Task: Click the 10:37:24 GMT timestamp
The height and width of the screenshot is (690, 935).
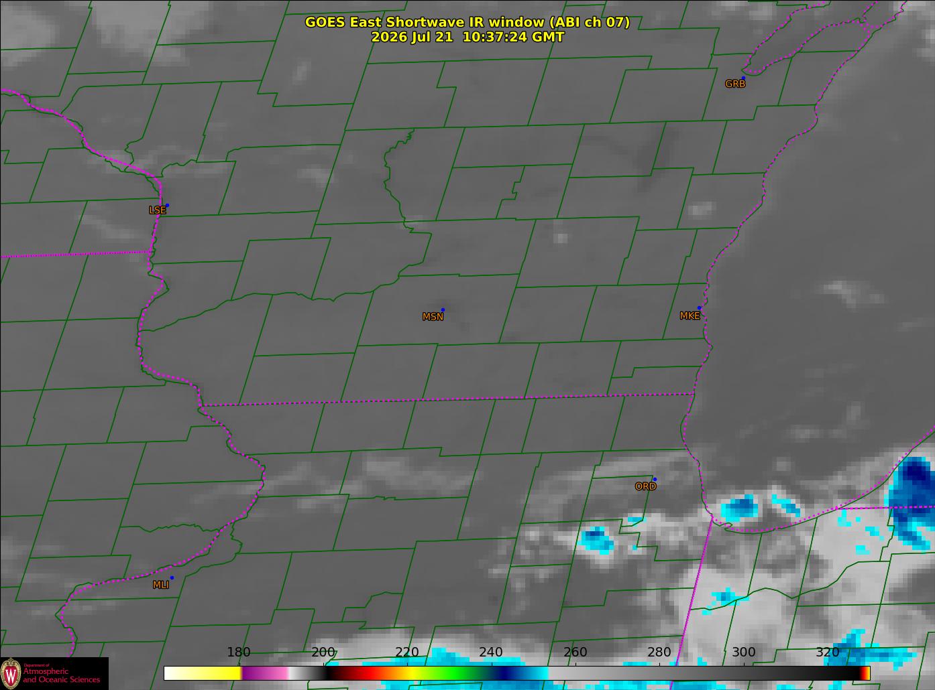Action: pos(513,38)
